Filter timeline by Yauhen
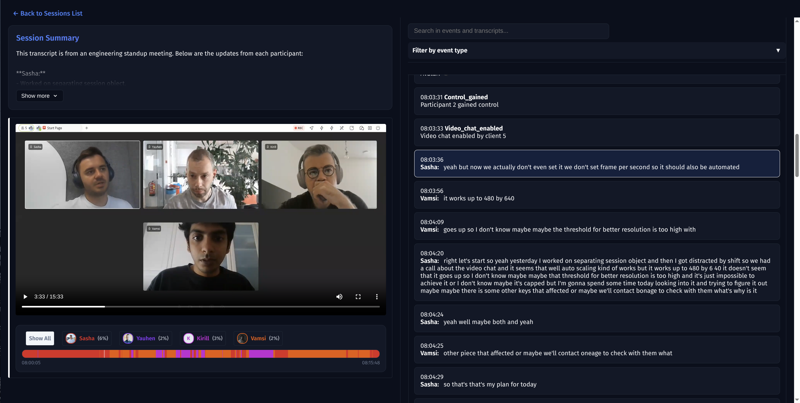800x403 pixels. tap(146, 338)
